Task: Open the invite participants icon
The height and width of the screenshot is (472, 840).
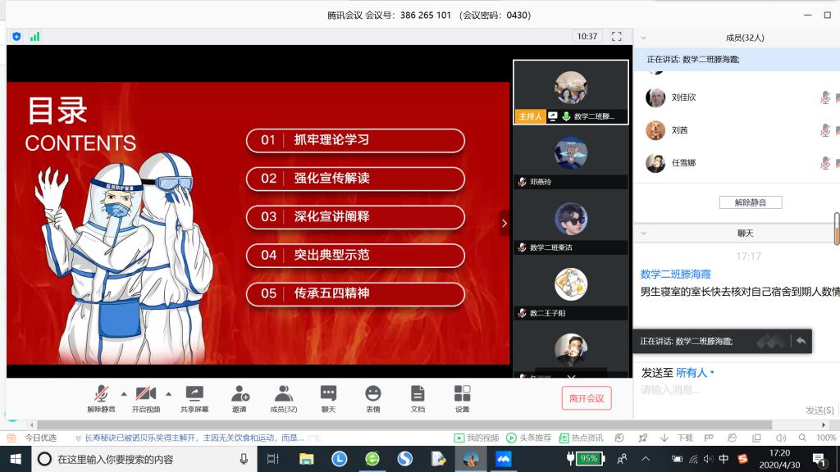Action: [x=239, y=394]
